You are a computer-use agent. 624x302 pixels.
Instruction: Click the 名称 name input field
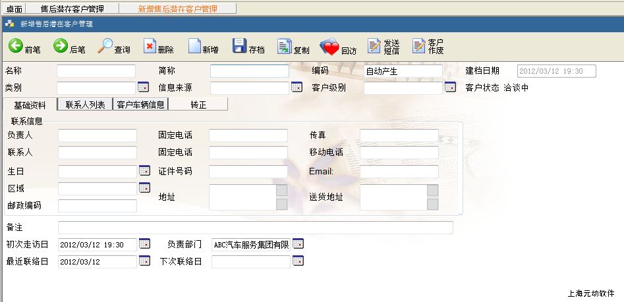[x=96, y=71]
